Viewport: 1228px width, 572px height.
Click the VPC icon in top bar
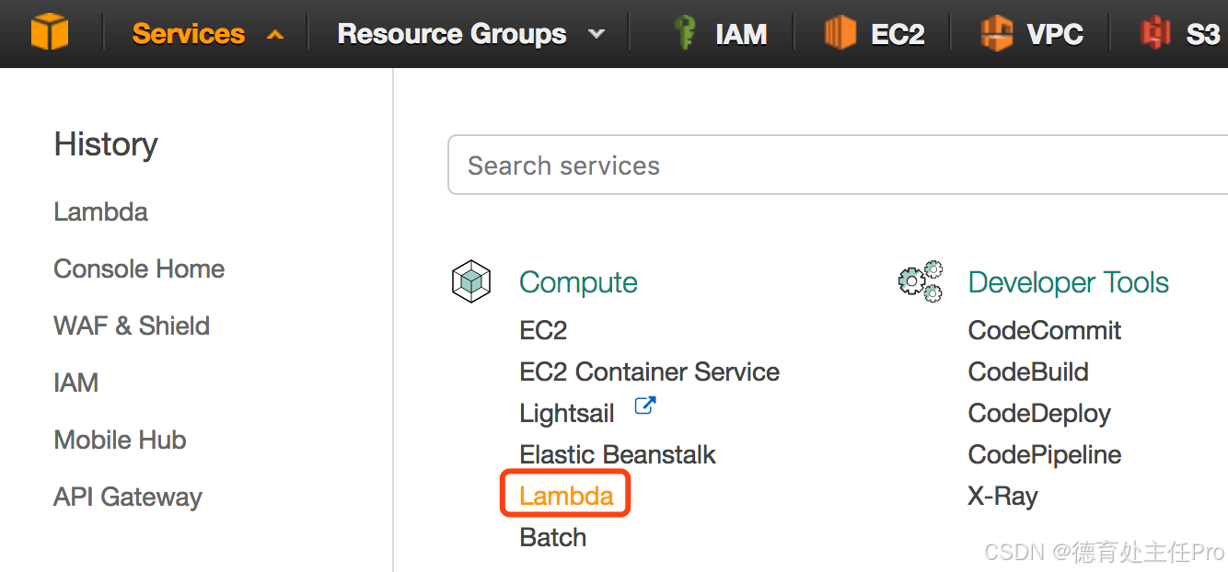[x=996, y=33]
